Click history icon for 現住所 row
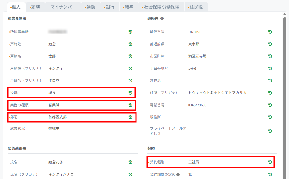This screenshot has width=289, height=179. pyautogui.click(x=270, y=117)
